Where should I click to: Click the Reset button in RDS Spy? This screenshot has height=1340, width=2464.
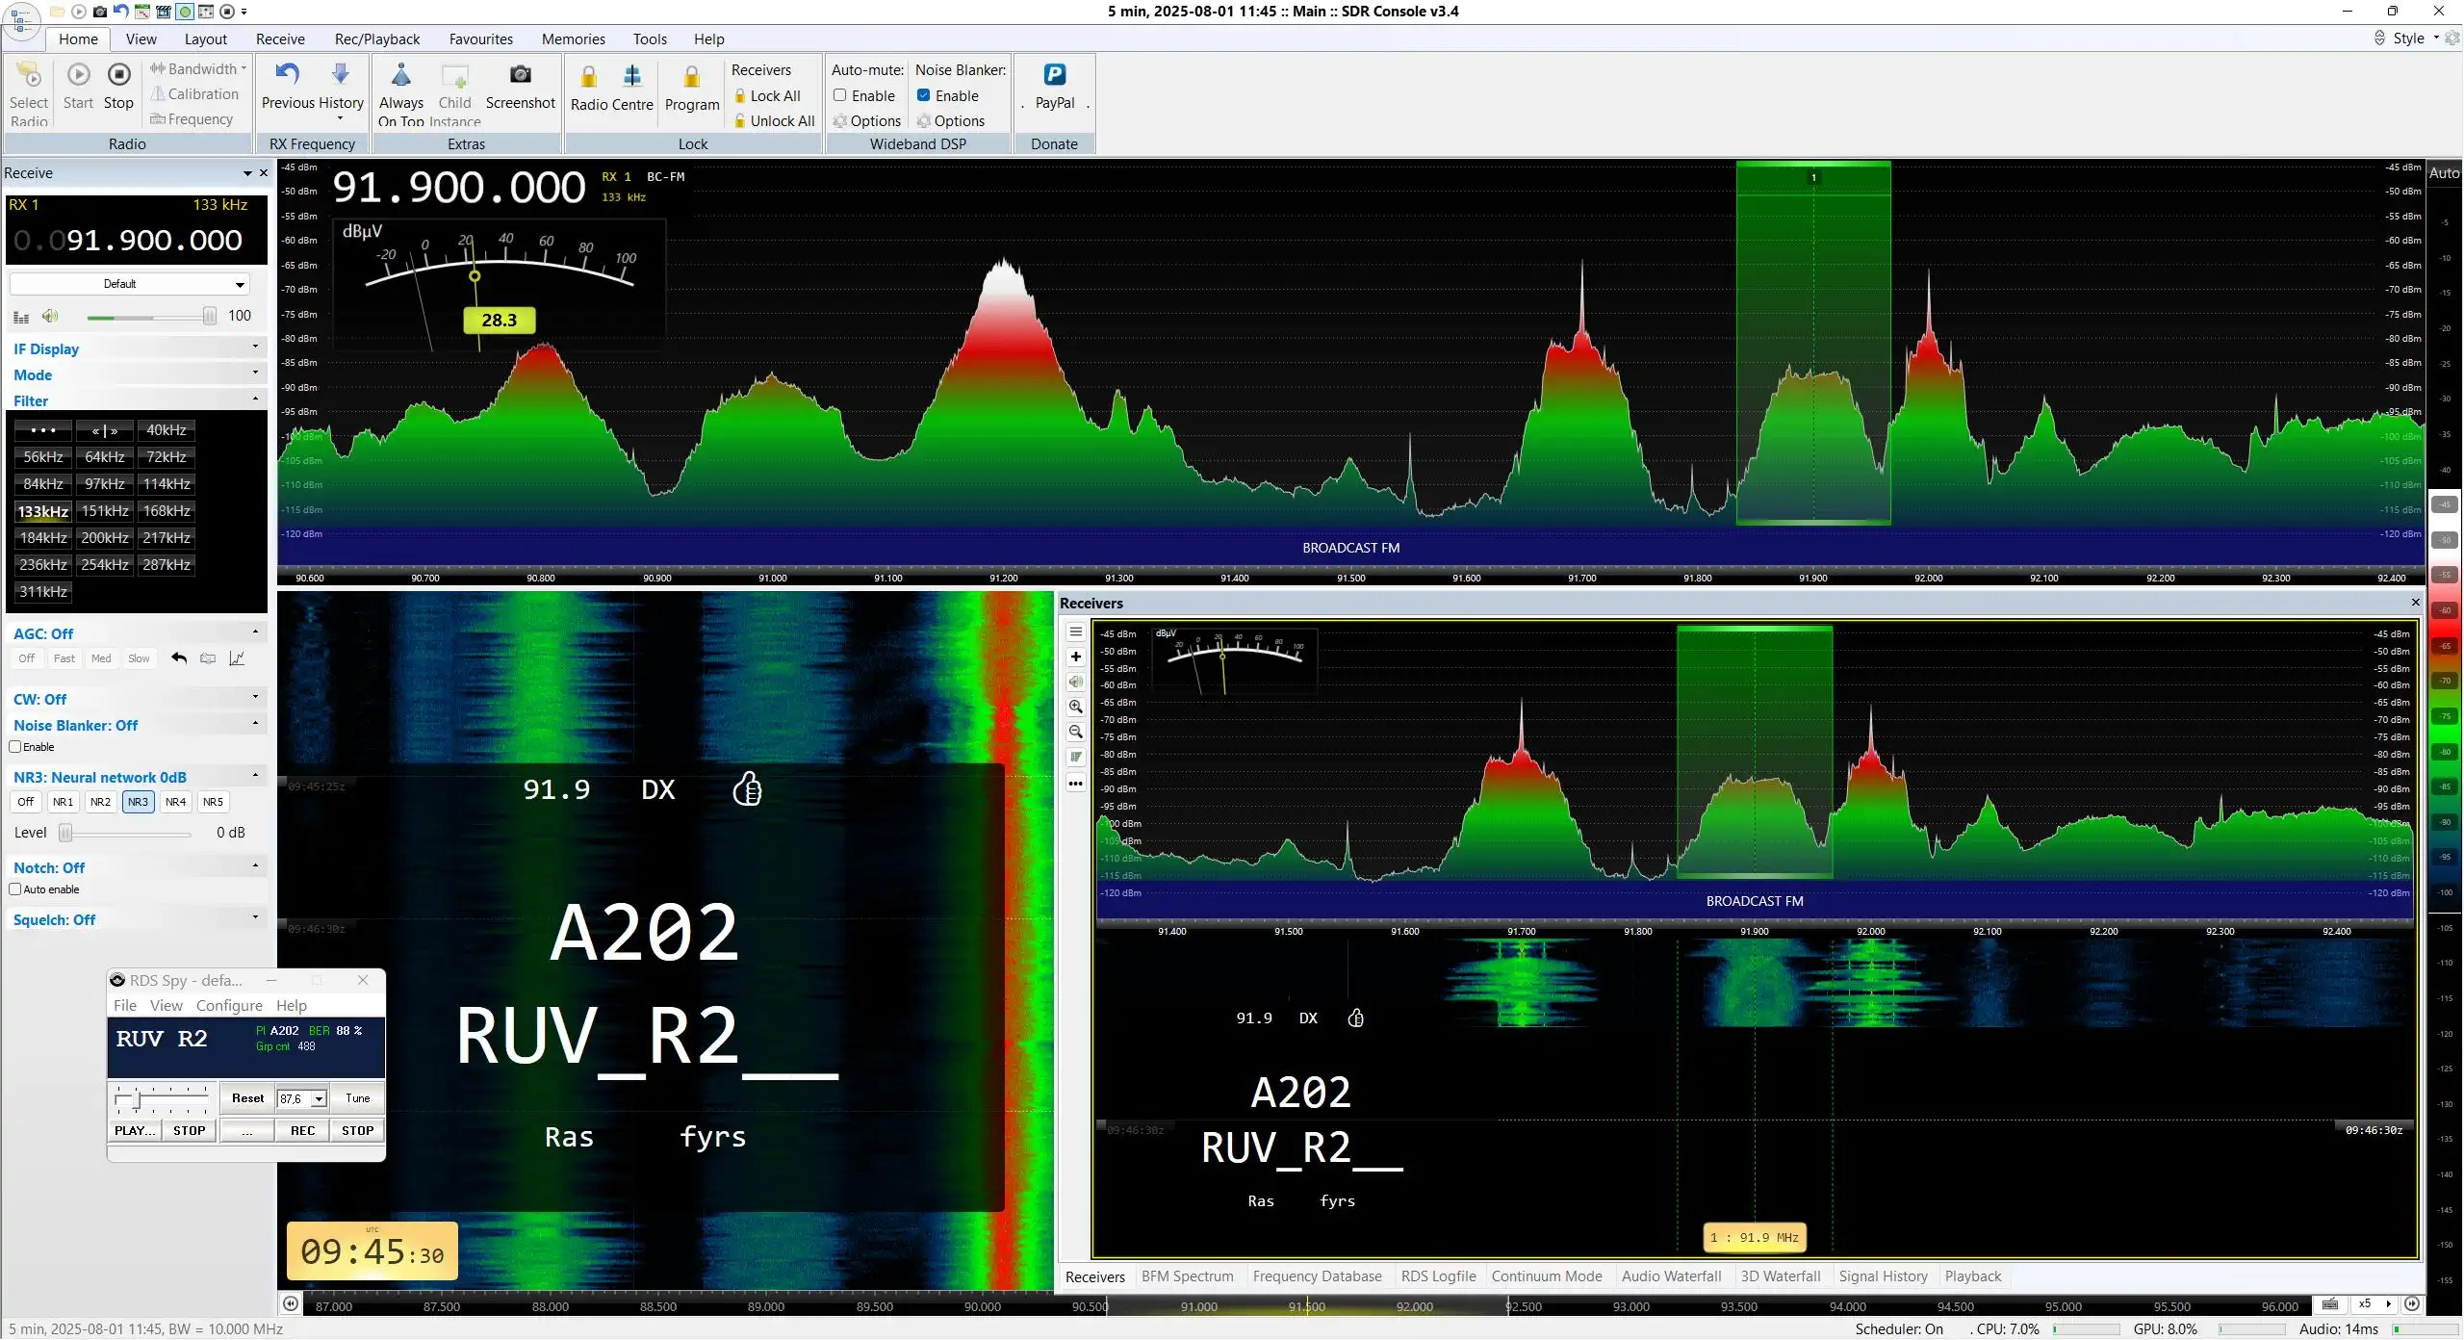247,1098
